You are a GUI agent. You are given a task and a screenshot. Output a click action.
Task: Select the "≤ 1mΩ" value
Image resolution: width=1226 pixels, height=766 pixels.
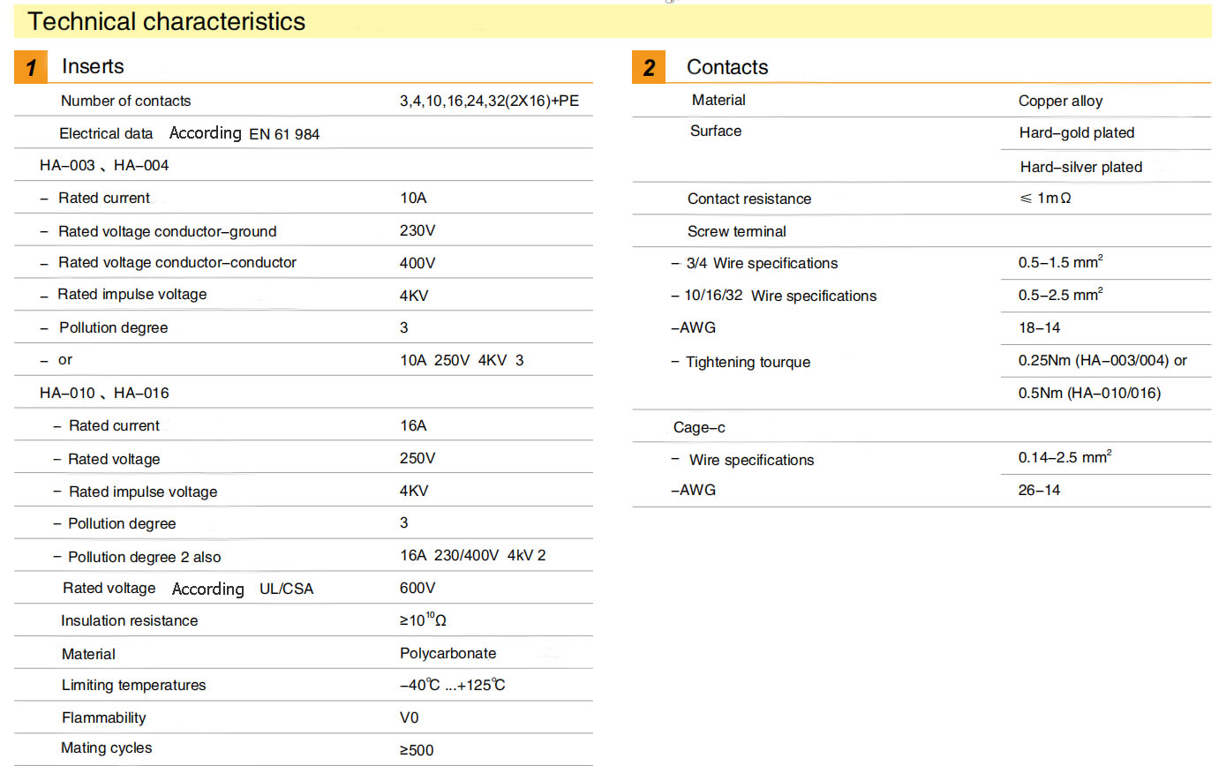(x=1046, y=199)
